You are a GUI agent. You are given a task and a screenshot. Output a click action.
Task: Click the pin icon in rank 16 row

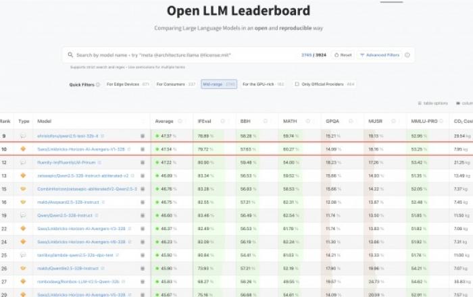pyautogui.click(x=143, y=202)
